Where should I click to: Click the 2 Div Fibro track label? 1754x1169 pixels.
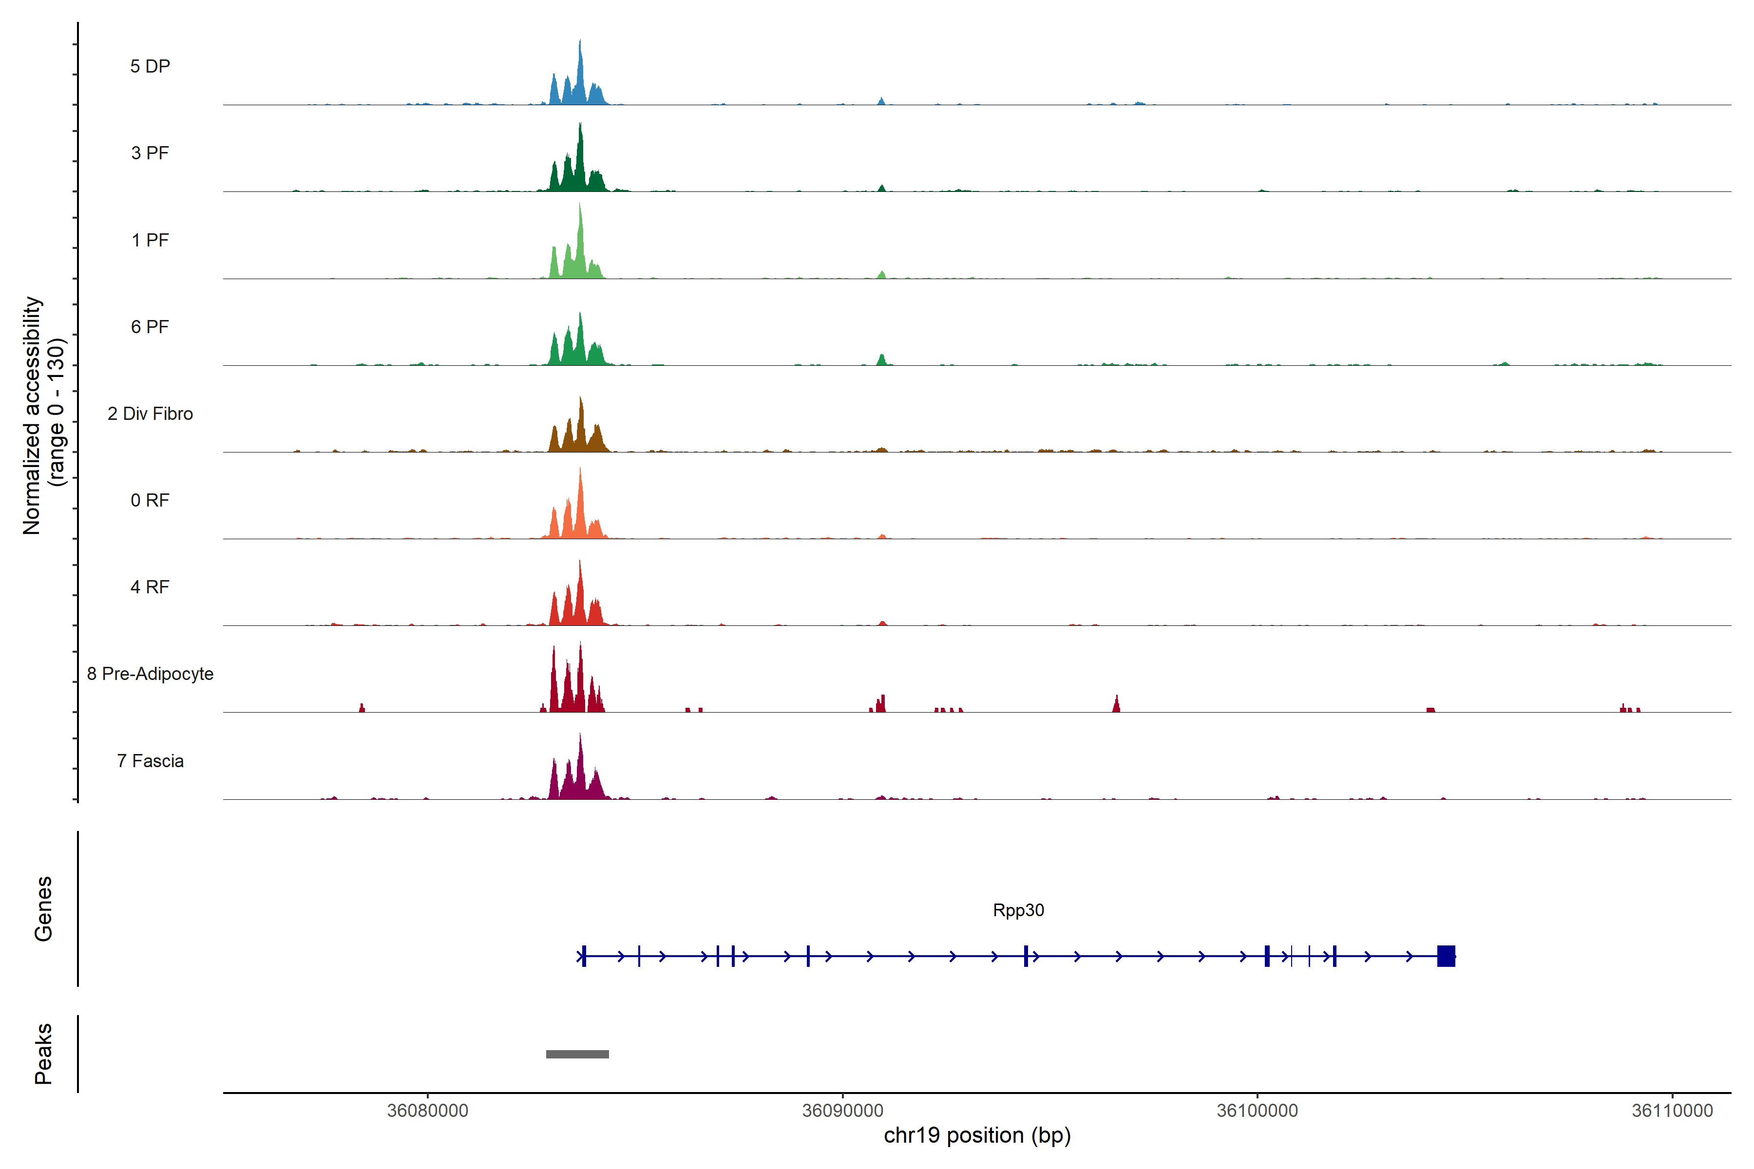click(150, 414)
